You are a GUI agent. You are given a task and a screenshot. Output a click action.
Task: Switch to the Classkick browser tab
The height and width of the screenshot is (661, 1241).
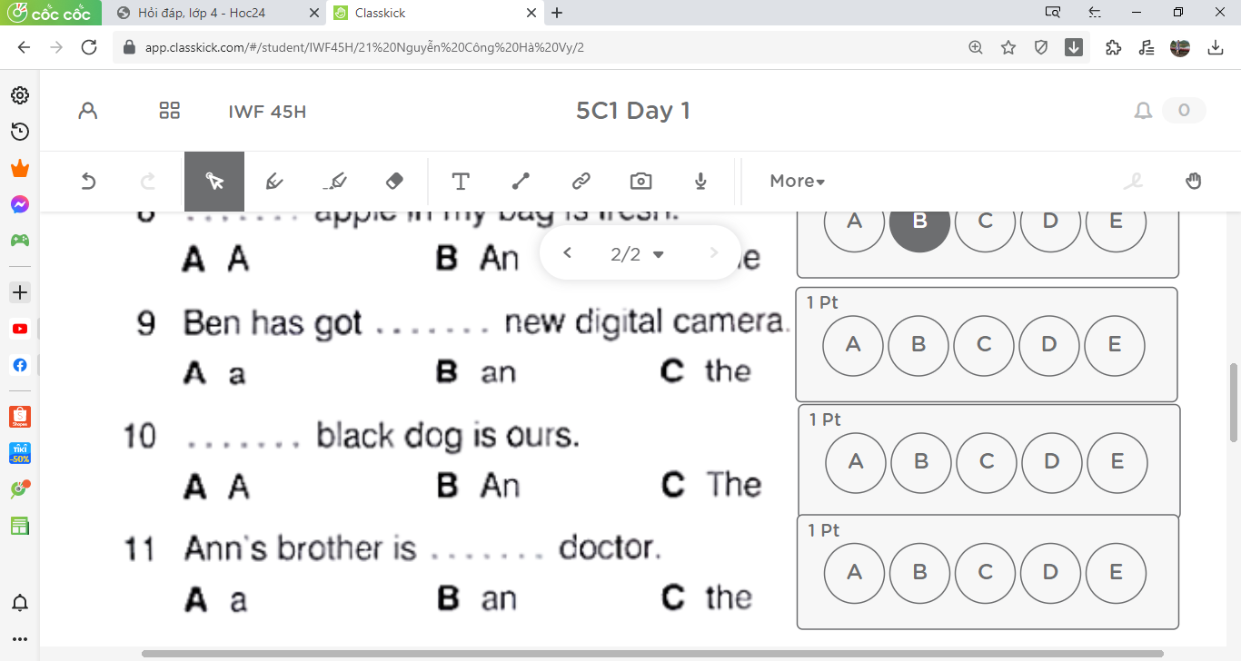point(435,13)
